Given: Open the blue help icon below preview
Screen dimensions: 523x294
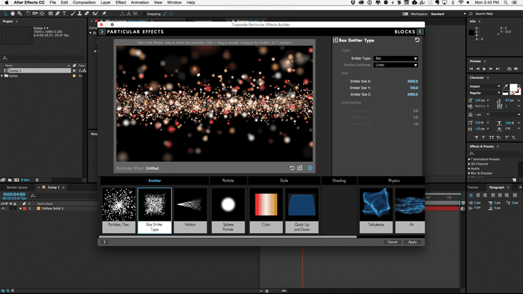Looking at the screenshot, I should coord(309,168).
